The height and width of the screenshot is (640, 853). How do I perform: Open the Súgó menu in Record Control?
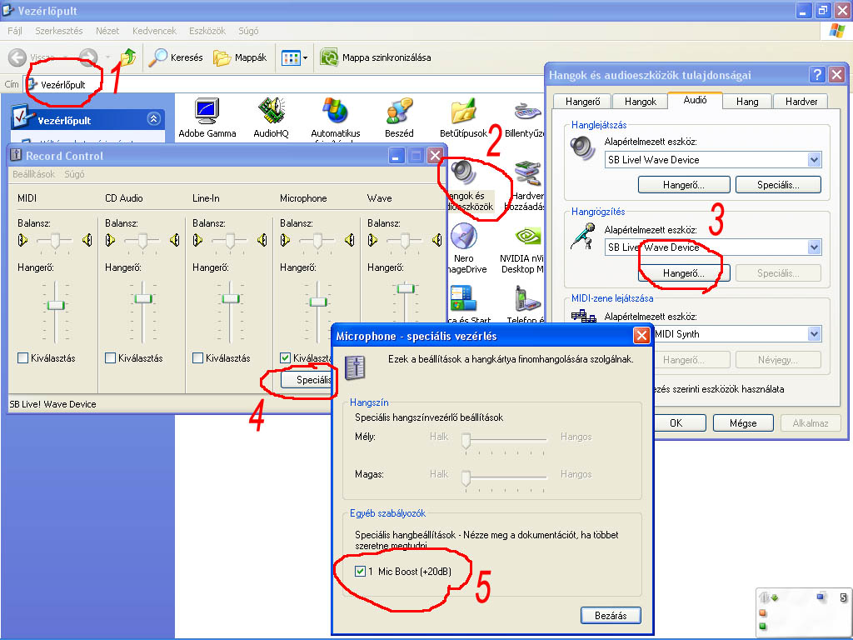[74, 174]
